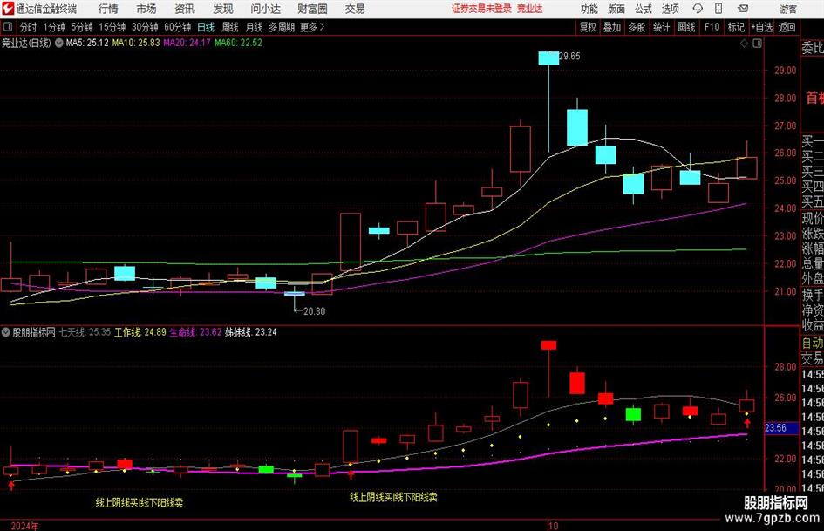Open the 公式 menu

644,9
